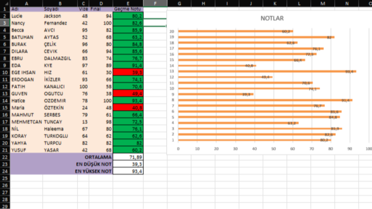Select chart bar number 1 labeled 80,2
Screen dimensions: 372x209
(x=255, y=140)
